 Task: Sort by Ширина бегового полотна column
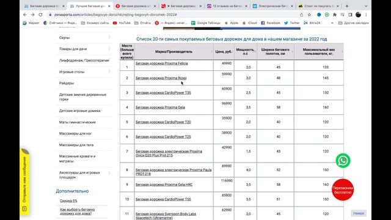pos(276,51)
